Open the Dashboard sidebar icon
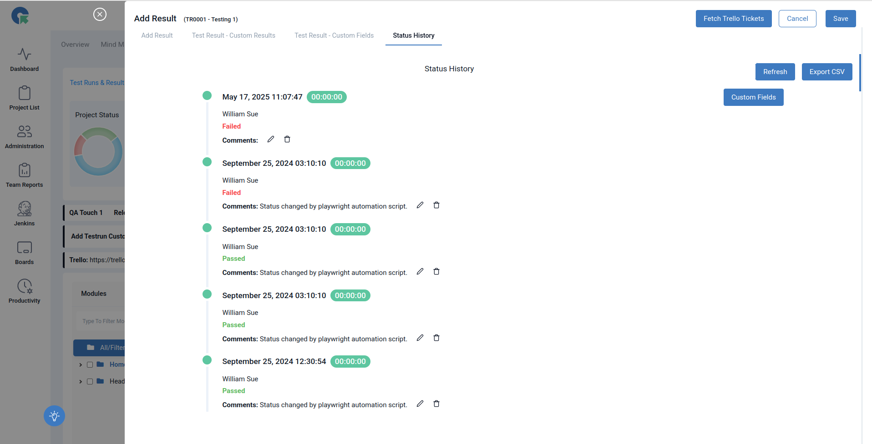872x444 pixels. click(x=24, y=55)
